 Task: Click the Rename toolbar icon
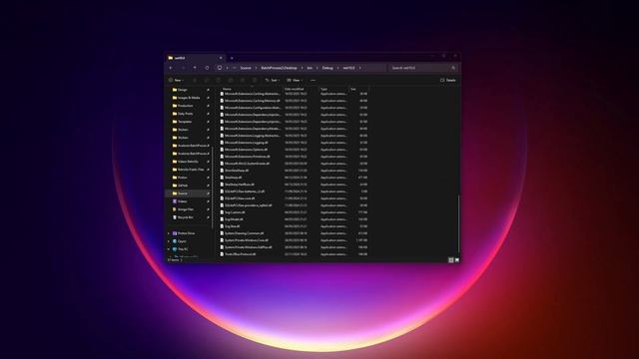point(231,80)
